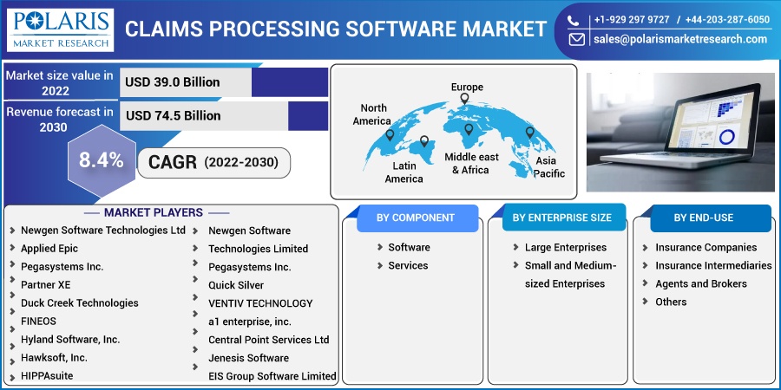The height and width of the screenshot is (390, 781).
Task: Select phone number +44-203-287-6050
Action: (727, 20)
